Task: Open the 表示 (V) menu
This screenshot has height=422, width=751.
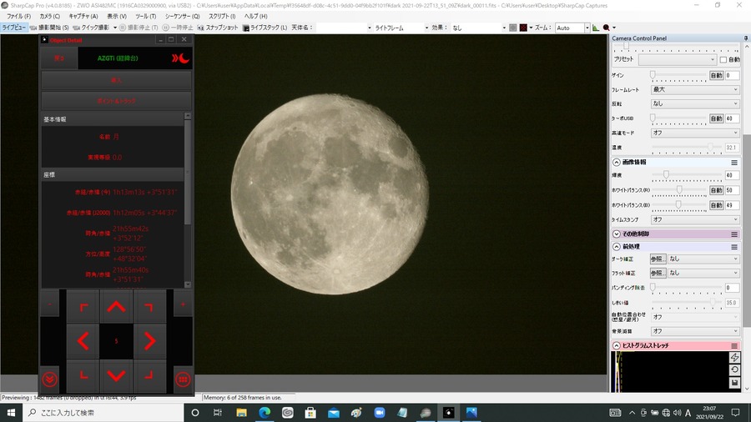Action: coord(117,17)
